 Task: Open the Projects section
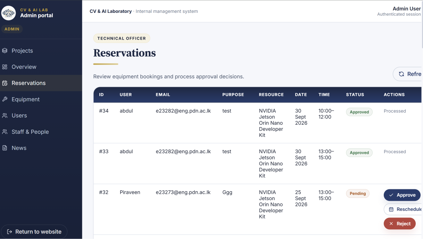[41, 51]
